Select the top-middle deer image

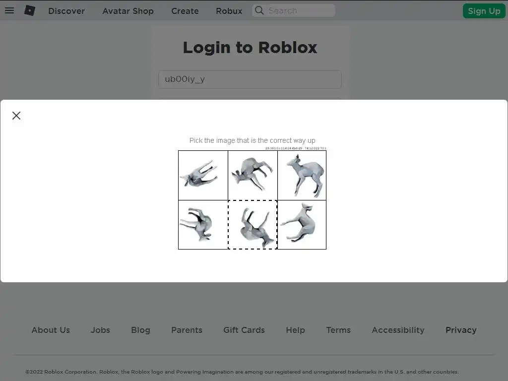[253, 175]
